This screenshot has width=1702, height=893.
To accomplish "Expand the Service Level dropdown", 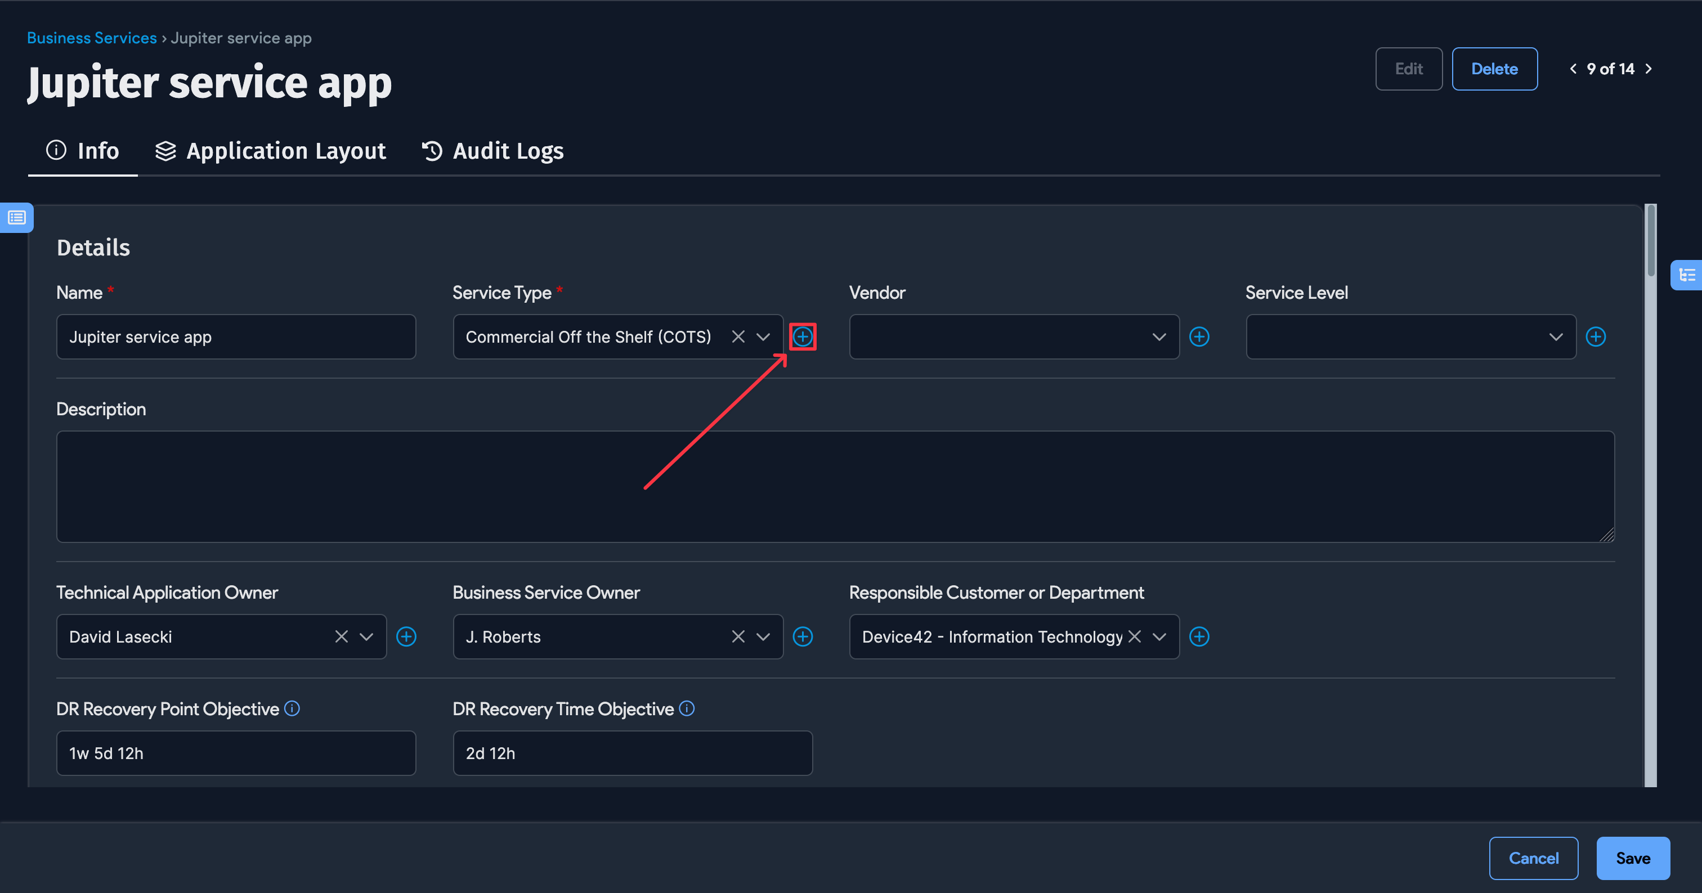I will coord(1555,337).
